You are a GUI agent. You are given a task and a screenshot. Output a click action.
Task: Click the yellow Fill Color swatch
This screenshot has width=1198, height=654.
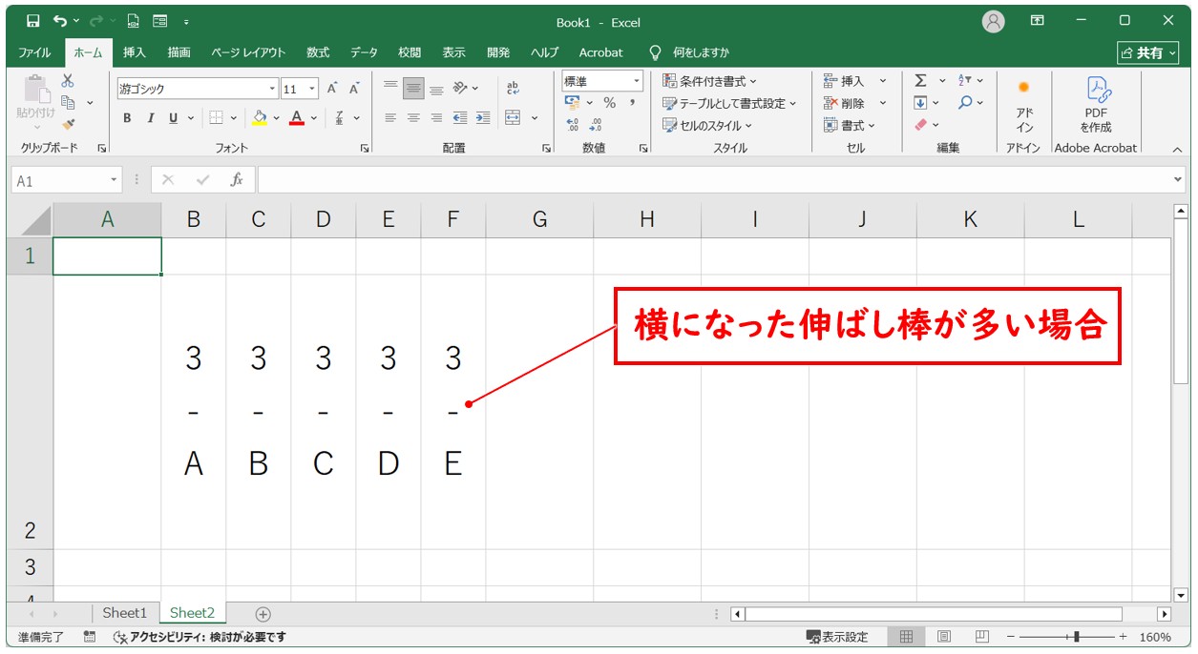[x=260, y=118]
